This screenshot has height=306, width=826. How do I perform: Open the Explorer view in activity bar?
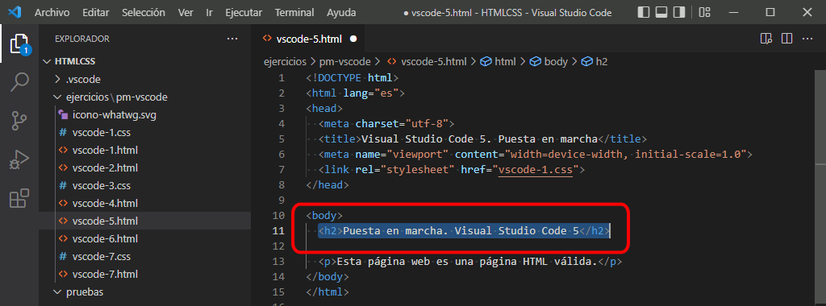tap(19, 44)
